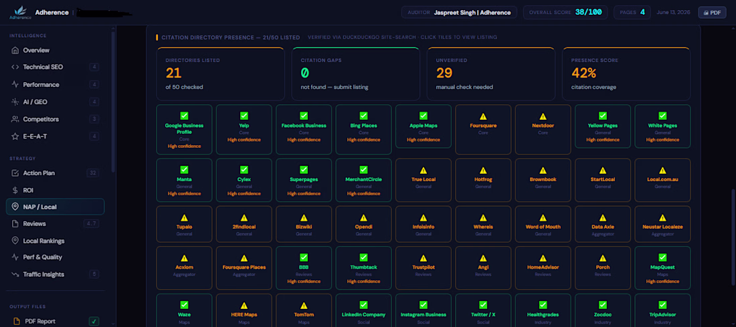736x327 pixels.
Task: Click the ROI dollar icon
Action: point(15,191)
